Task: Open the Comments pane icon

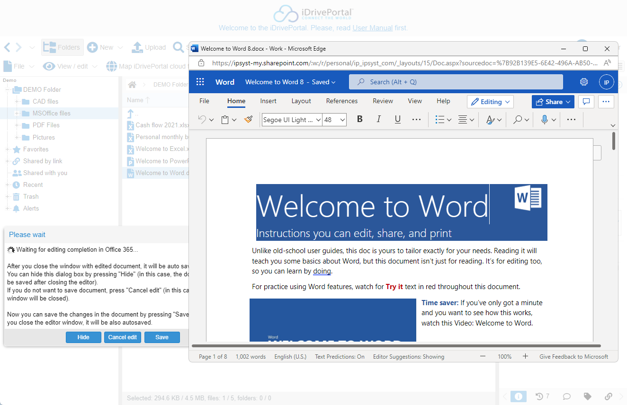Action: (x=586, y=102)
